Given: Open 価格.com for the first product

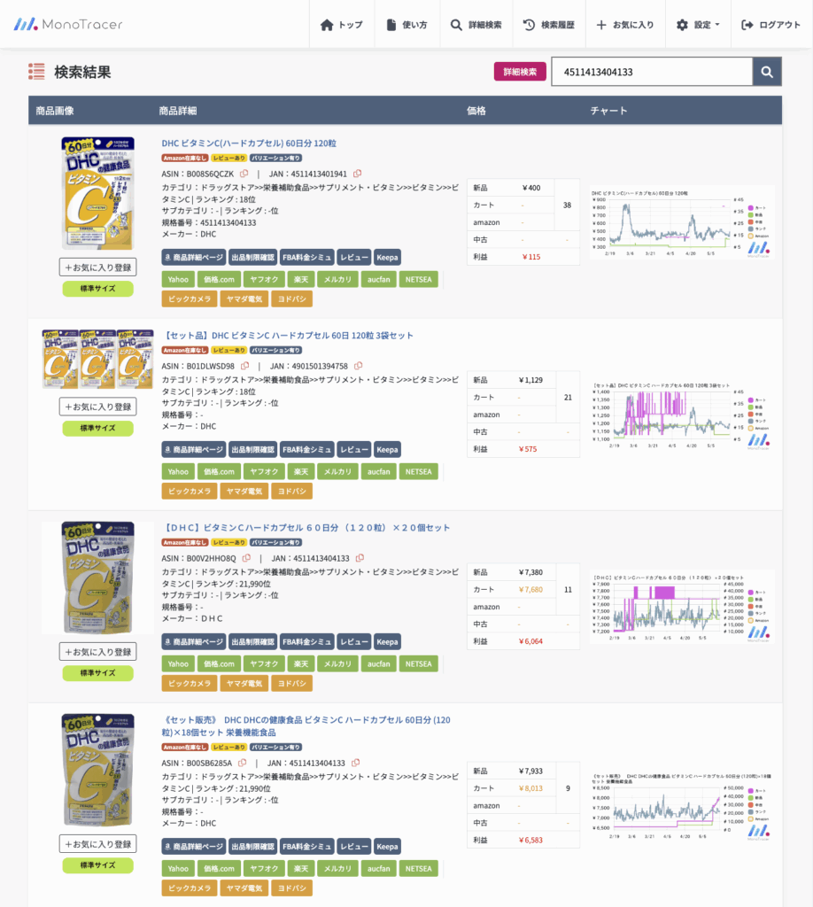Looking at the screenshot, I should 219,279.
